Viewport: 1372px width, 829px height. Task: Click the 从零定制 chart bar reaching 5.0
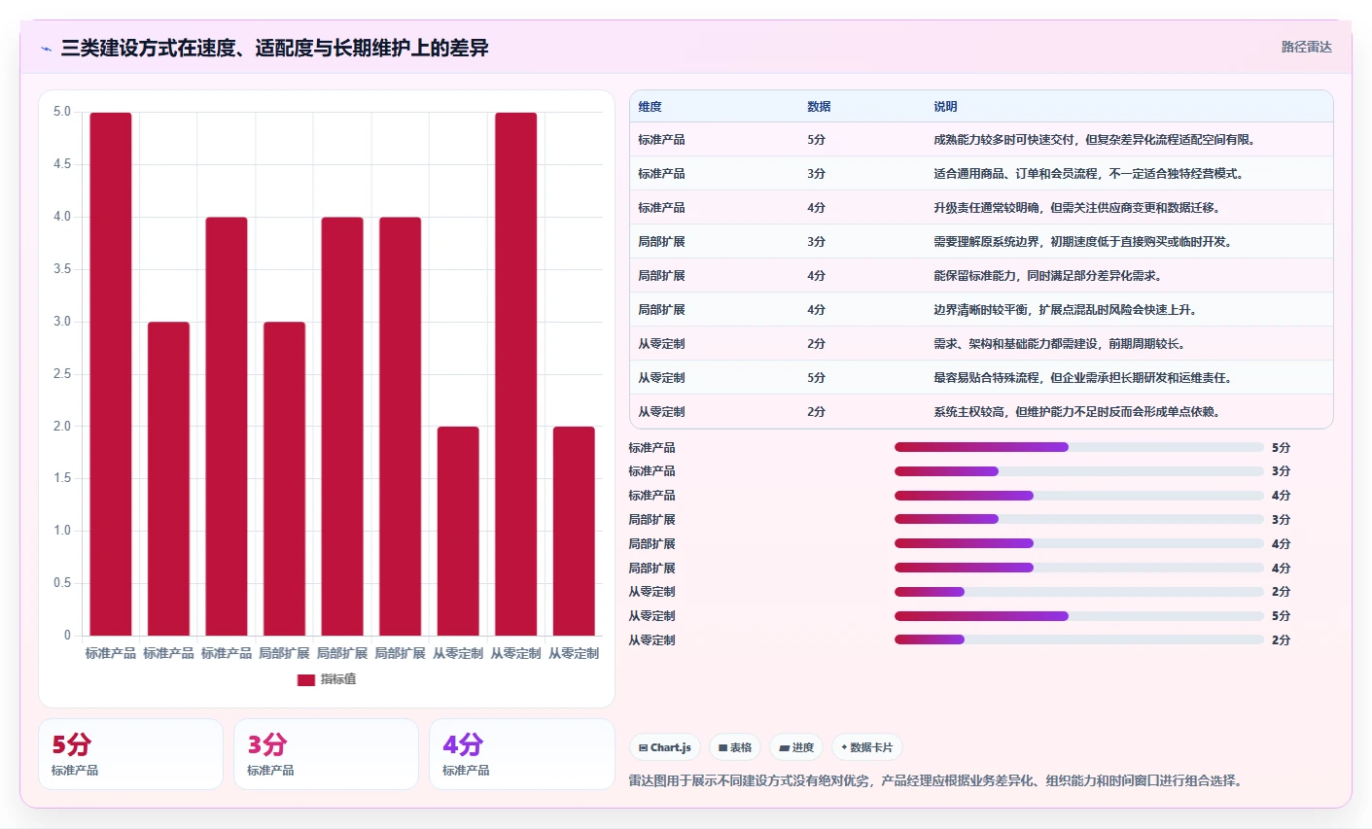click(x=515, y=374)
